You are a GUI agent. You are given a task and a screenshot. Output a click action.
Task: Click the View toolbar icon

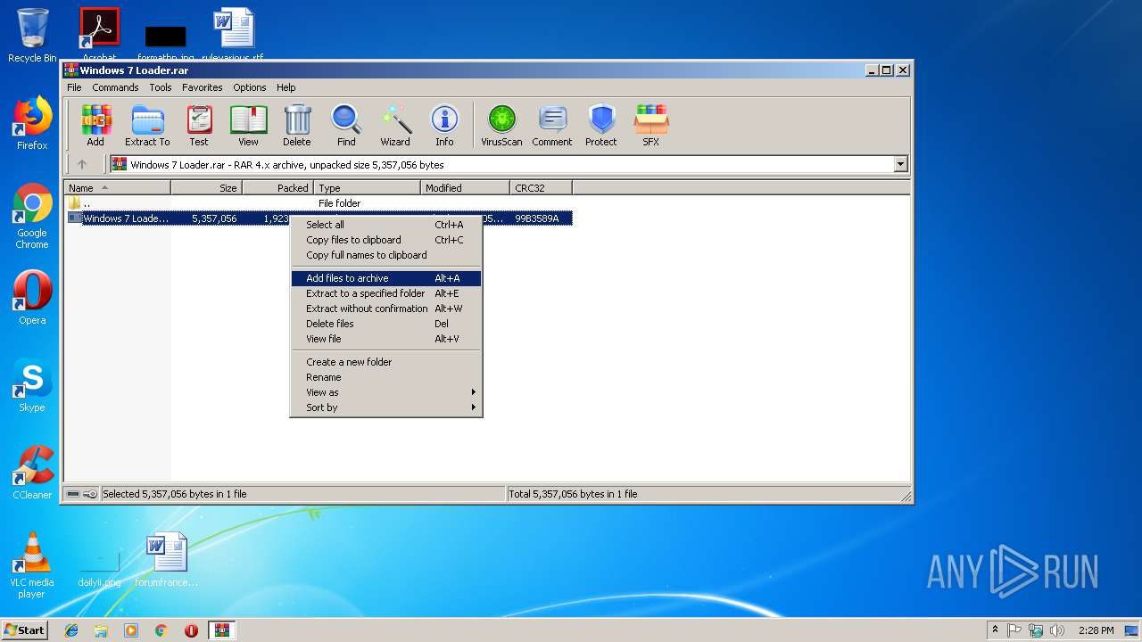coord(248,126)
